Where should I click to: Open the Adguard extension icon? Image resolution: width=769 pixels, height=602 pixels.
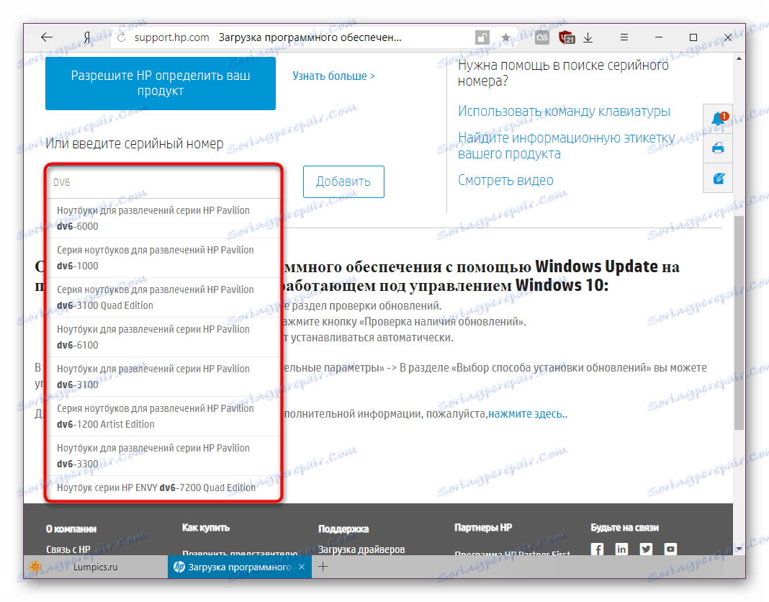[x=566, y=37]
